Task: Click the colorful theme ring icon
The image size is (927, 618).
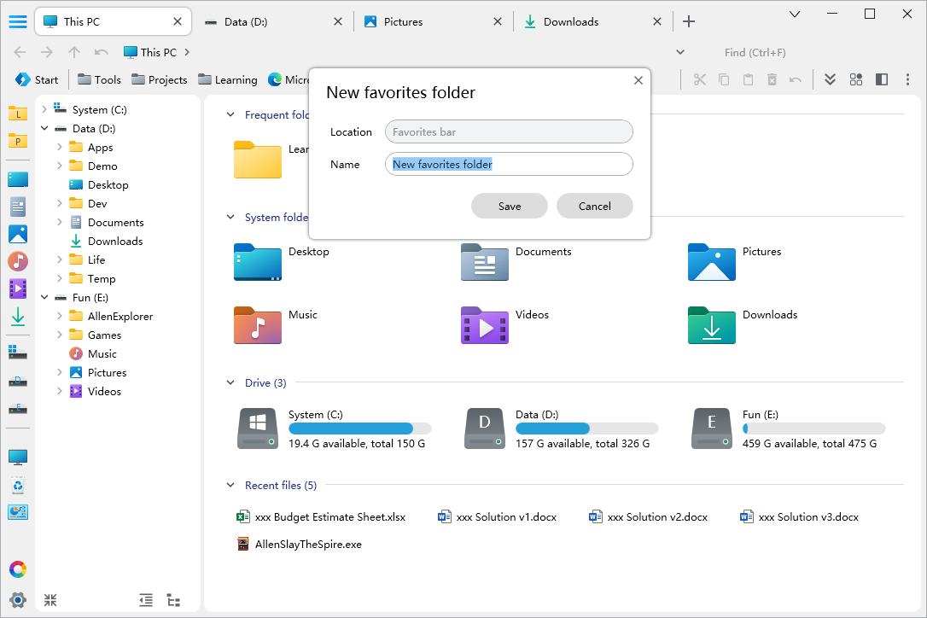Action: 18,569
